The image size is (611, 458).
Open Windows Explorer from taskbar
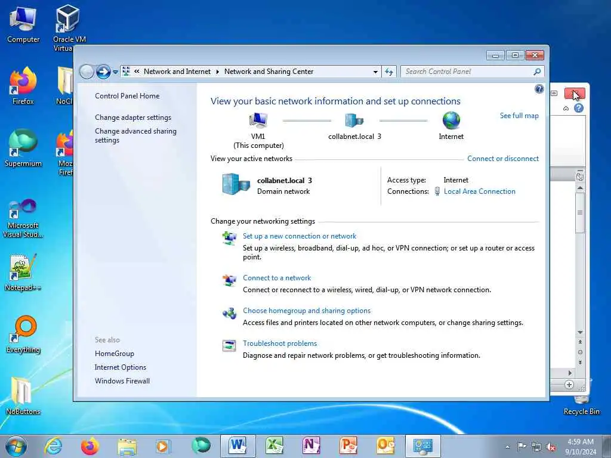click(x=127, y=446)
